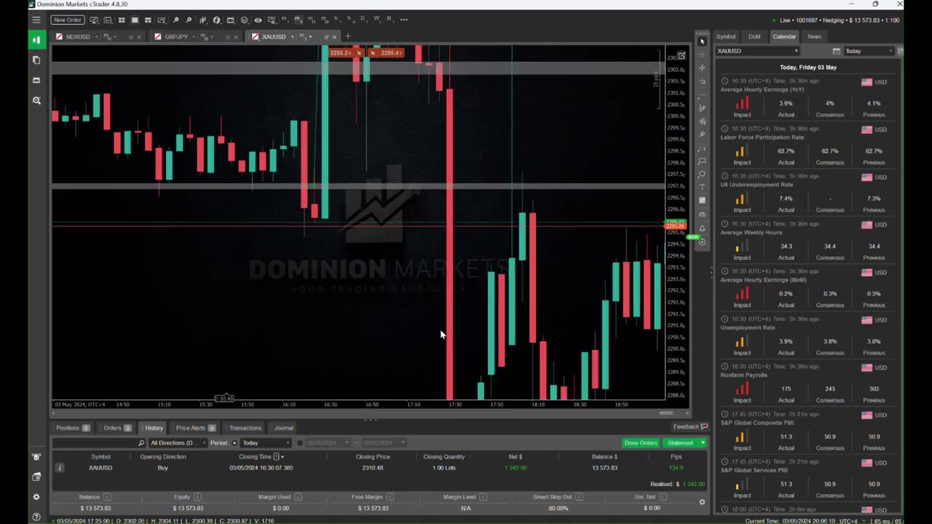Select the Text drawing tool
This screenshot has height=524, width=932.
[x=702, y=187]
